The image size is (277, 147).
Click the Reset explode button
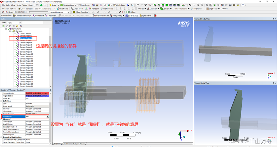(x=9, y=12)
